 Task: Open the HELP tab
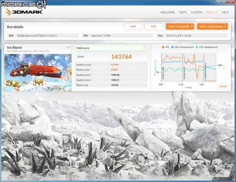point(225,12)
